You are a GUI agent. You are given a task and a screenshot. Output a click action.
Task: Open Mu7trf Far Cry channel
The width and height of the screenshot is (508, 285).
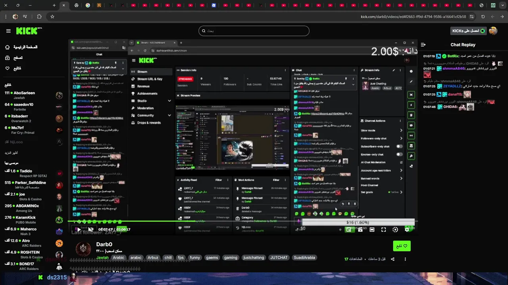(x=34, y=130)
